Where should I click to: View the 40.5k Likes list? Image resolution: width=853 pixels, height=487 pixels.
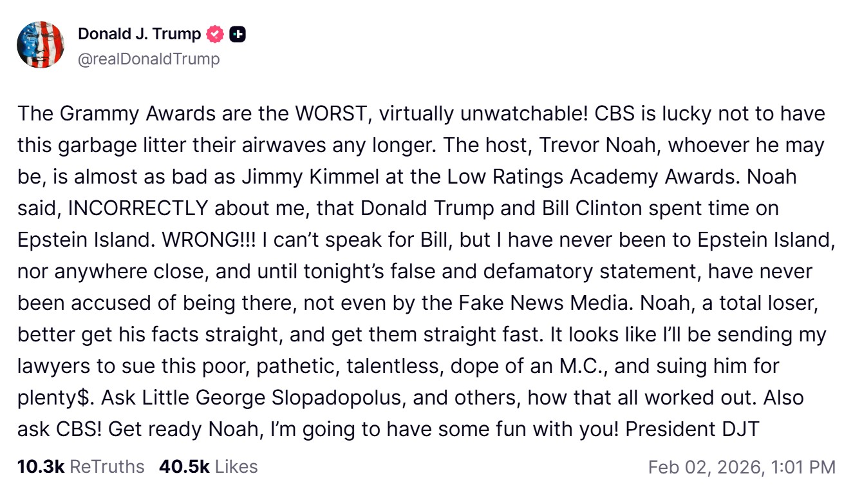pos(208,466)
